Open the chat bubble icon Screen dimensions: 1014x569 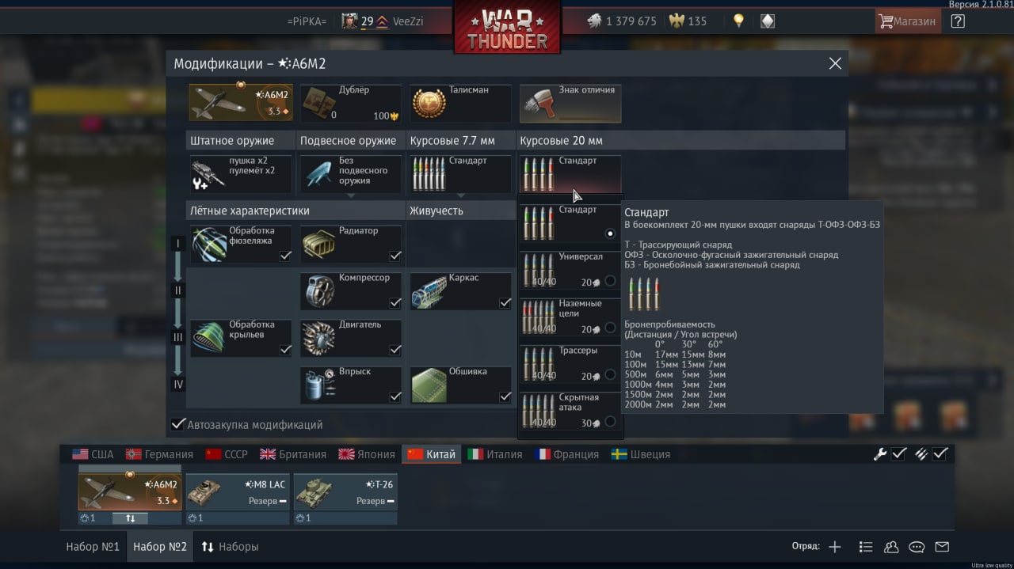917,547
